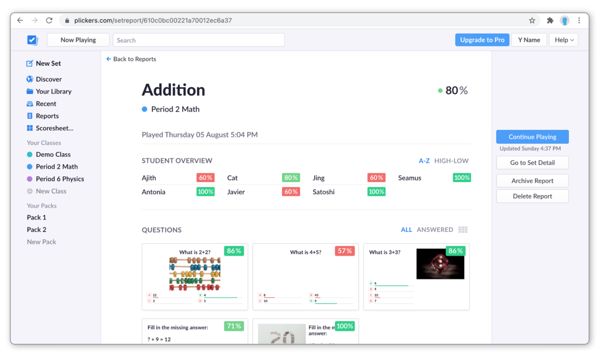Click the Scoresheet grid icon

[30, 128]
